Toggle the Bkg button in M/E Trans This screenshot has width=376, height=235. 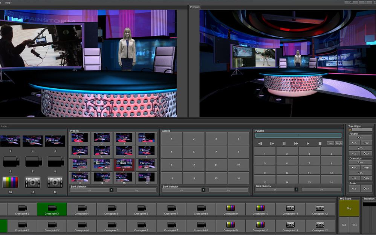pos(349,208)
